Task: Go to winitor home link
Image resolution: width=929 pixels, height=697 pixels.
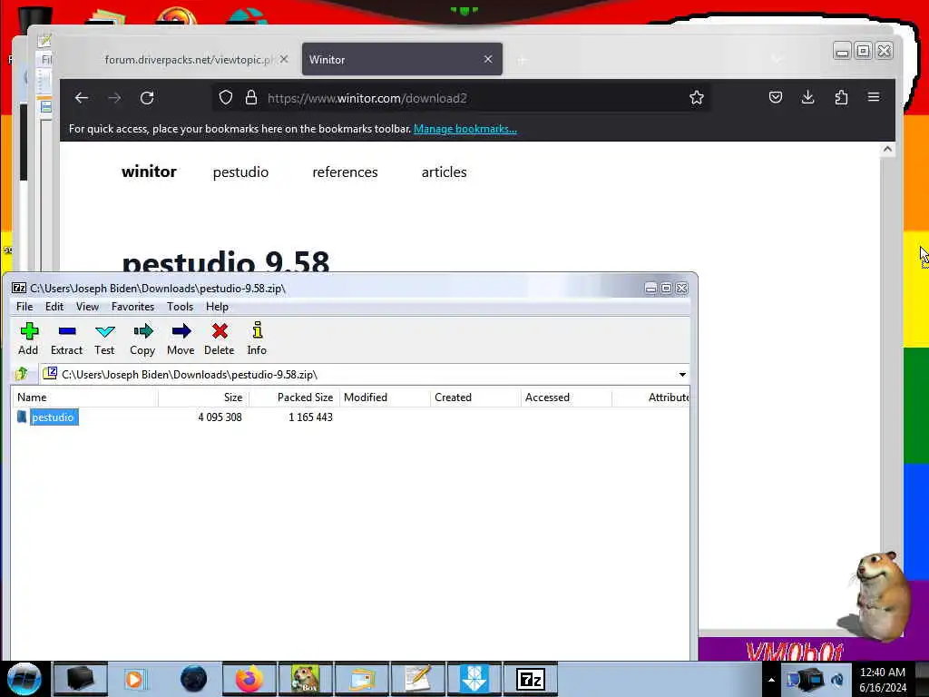Action: 150,172
